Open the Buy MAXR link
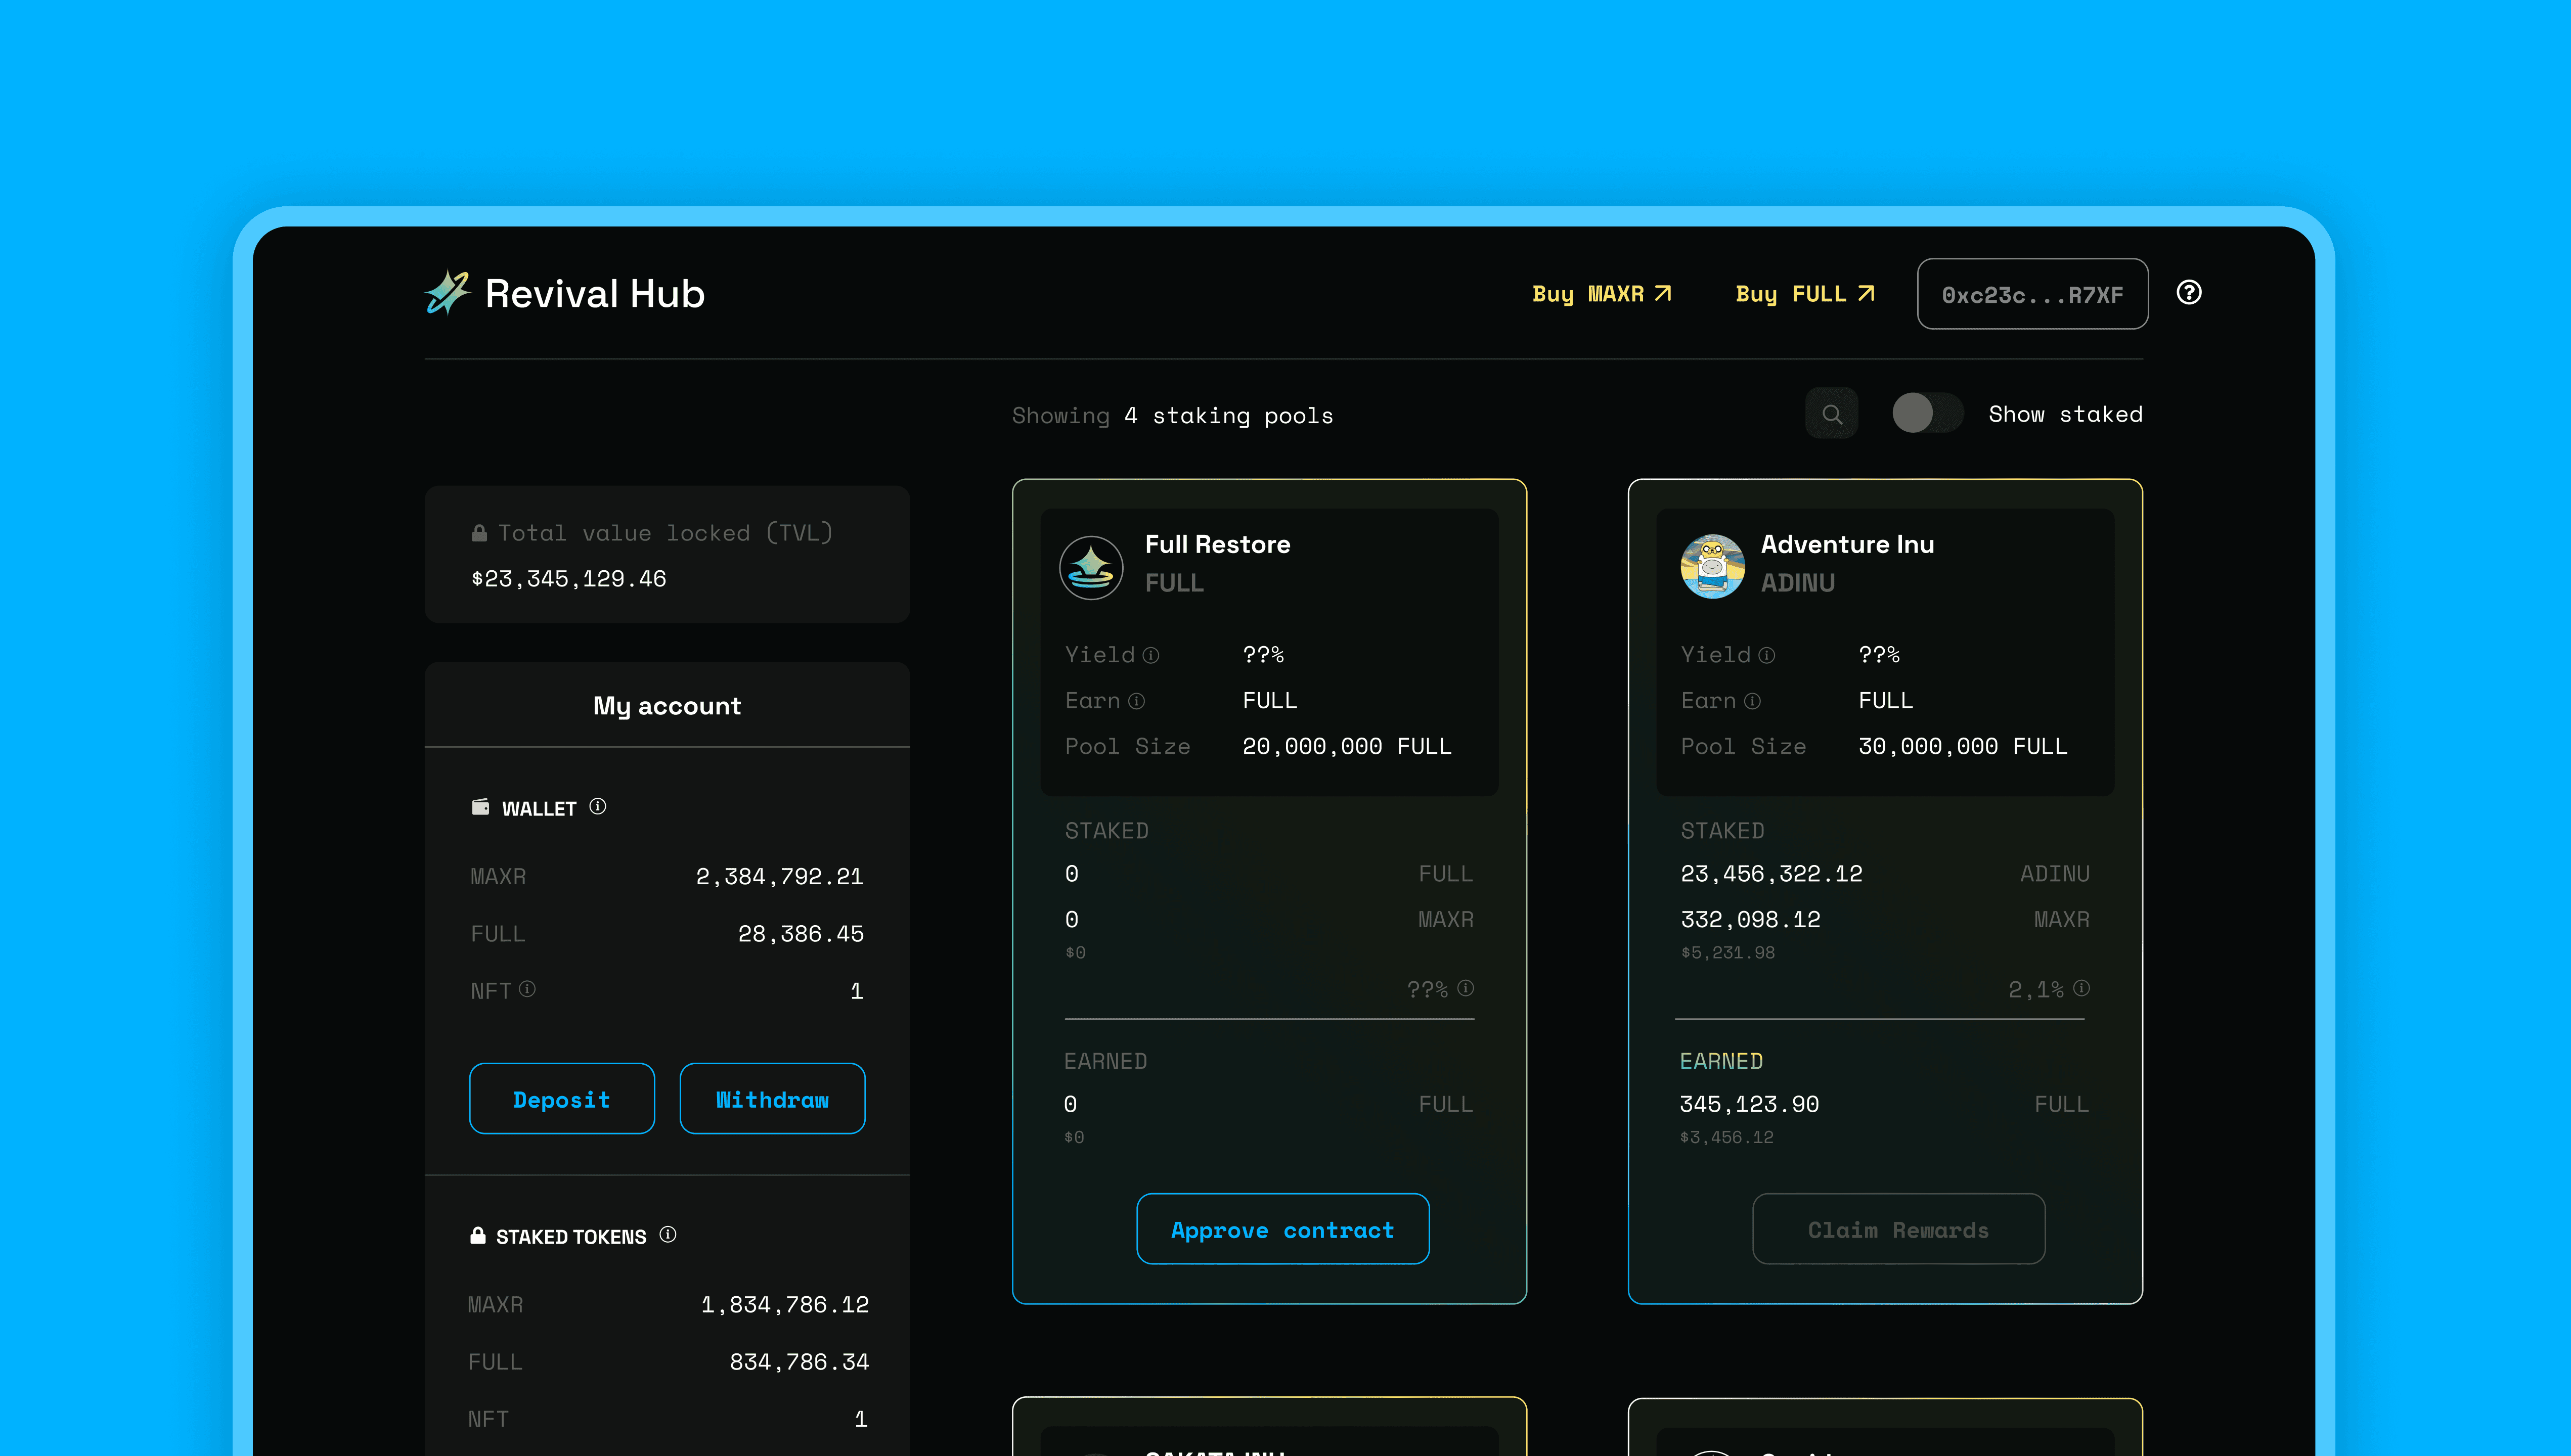The image size is (2571, 1456). (x=1601, y=294)
